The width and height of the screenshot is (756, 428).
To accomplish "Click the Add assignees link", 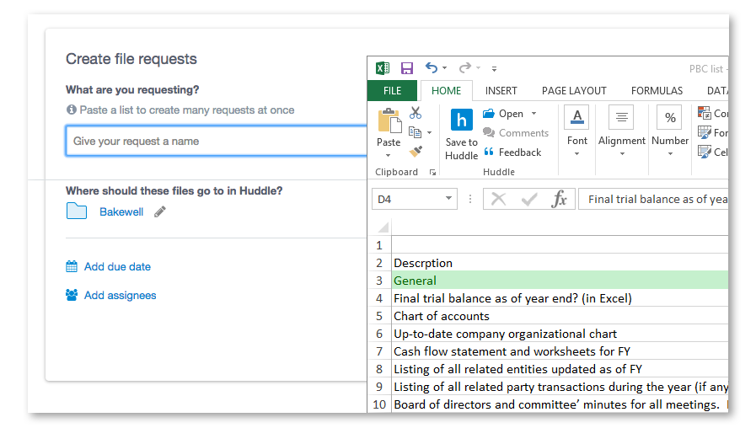I will 120,296.
